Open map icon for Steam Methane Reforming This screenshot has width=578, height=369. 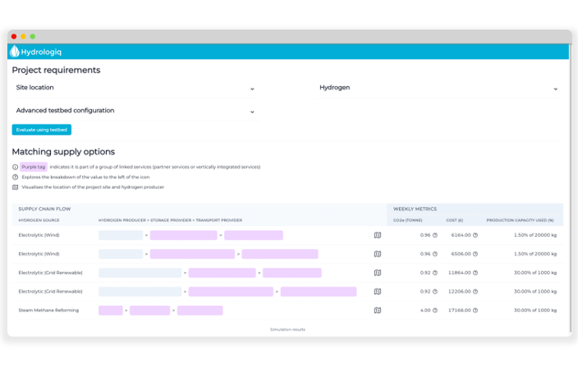[378, 311]
